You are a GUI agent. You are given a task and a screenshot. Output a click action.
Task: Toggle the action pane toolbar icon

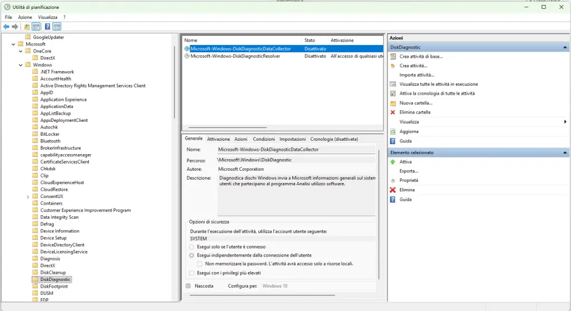pyautogui.click(x=57, y=27)
